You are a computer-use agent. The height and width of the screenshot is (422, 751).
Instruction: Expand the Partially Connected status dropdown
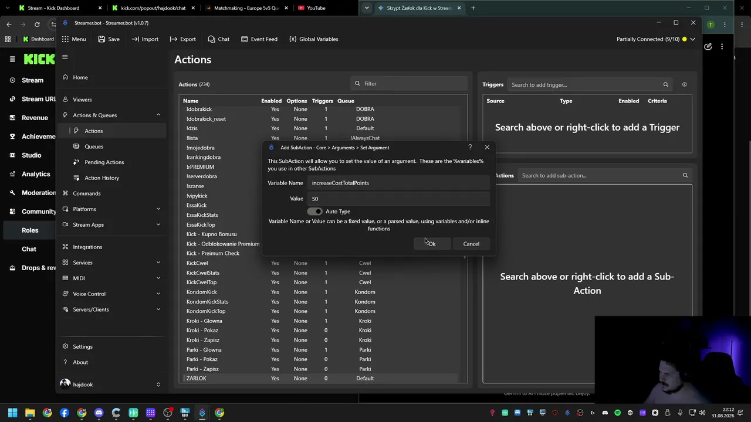(x=692, y=39)
